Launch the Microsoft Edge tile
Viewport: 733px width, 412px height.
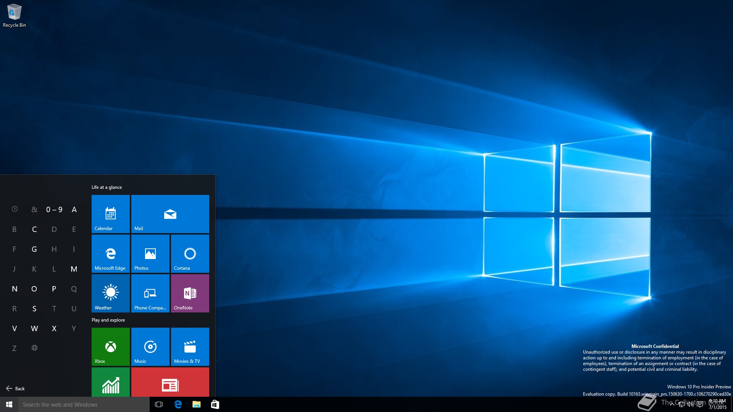tap(111, 254)
